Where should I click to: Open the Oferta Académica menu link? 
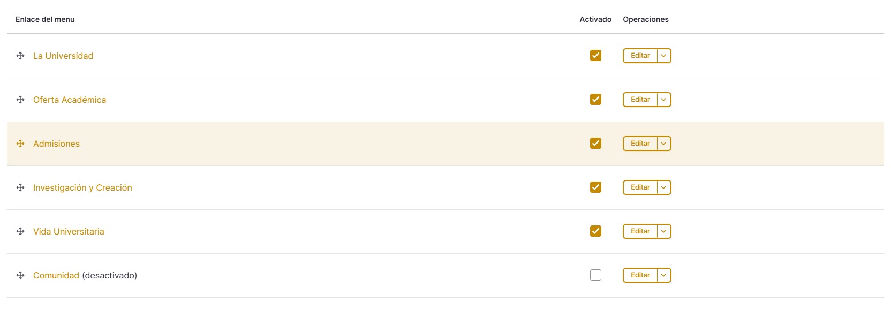(70, 100)
